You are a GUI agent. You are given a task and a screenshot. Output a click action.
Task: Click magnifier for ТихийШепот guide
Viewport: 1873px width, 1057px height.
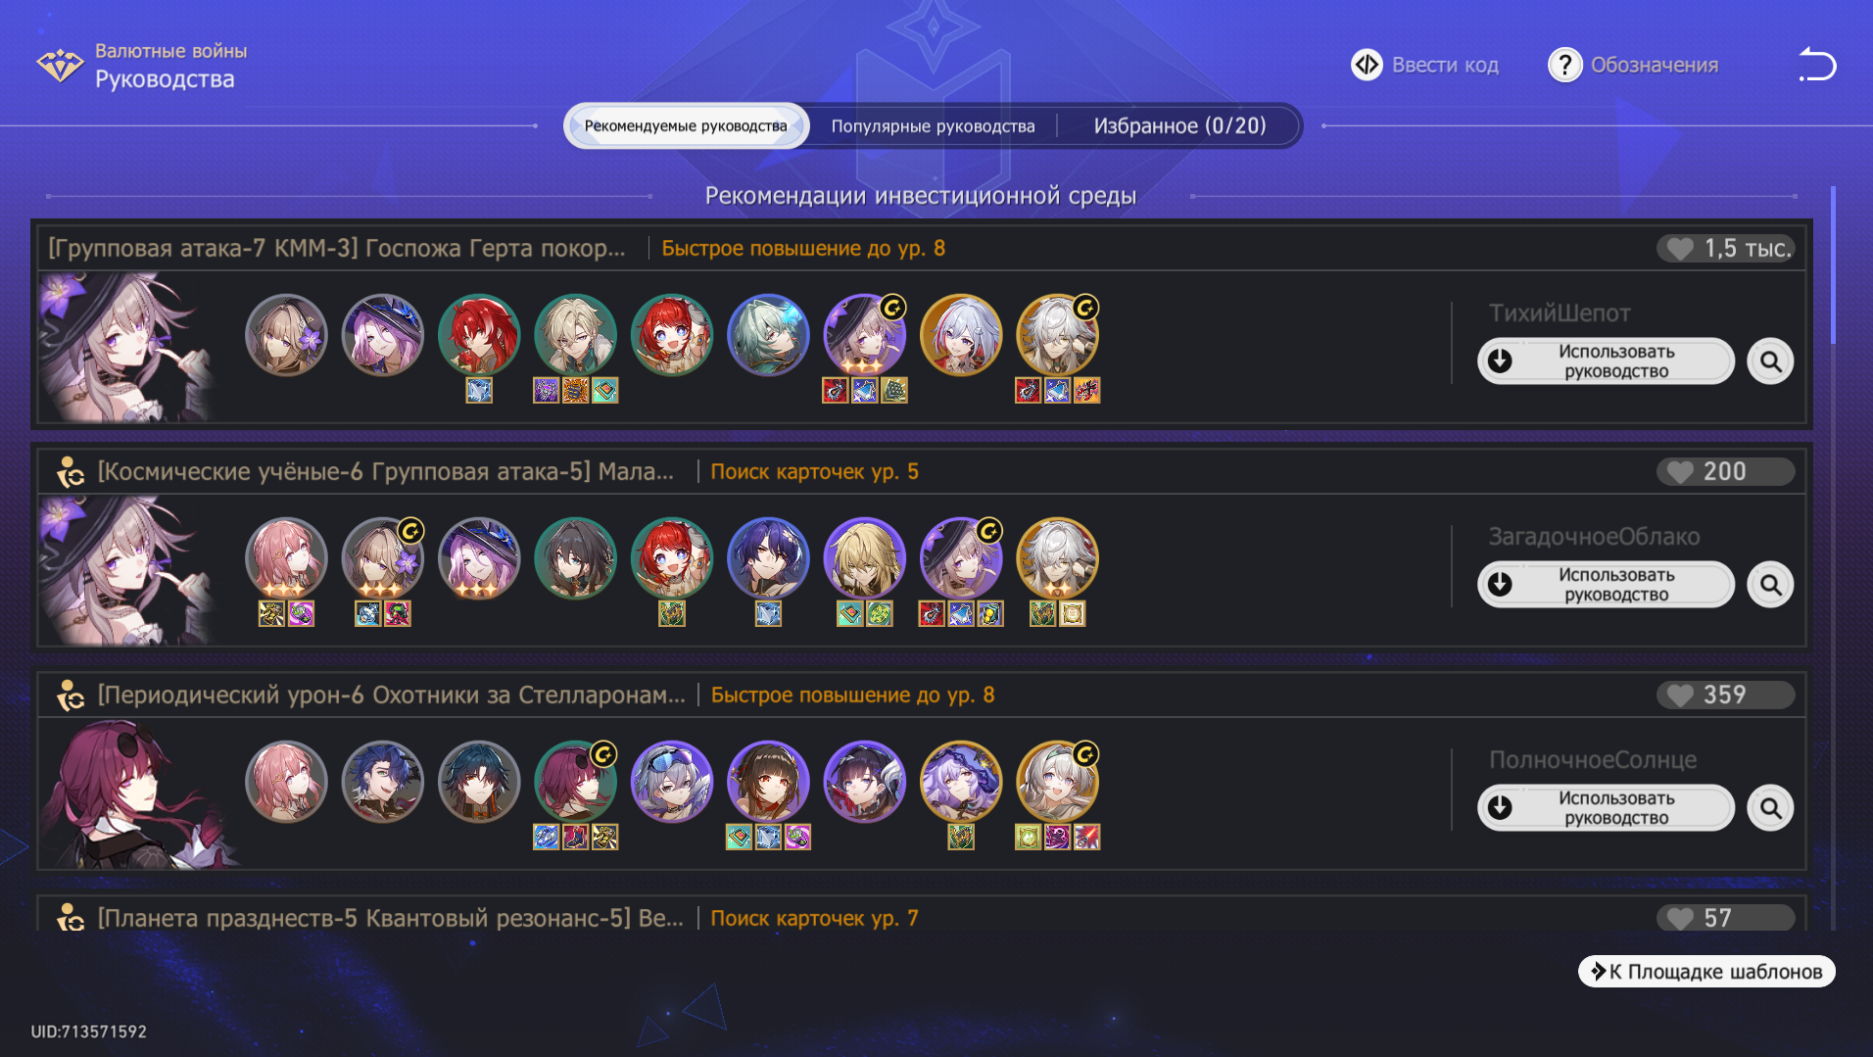point(1770,361)
